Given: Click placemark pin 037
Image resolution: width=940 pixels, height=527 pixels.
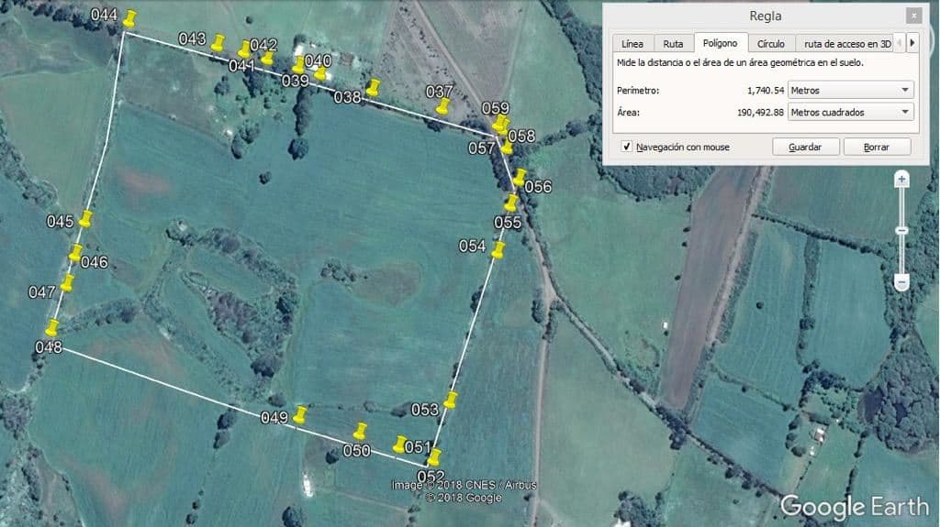Looking at the screenshot, I should pos(442,105).
